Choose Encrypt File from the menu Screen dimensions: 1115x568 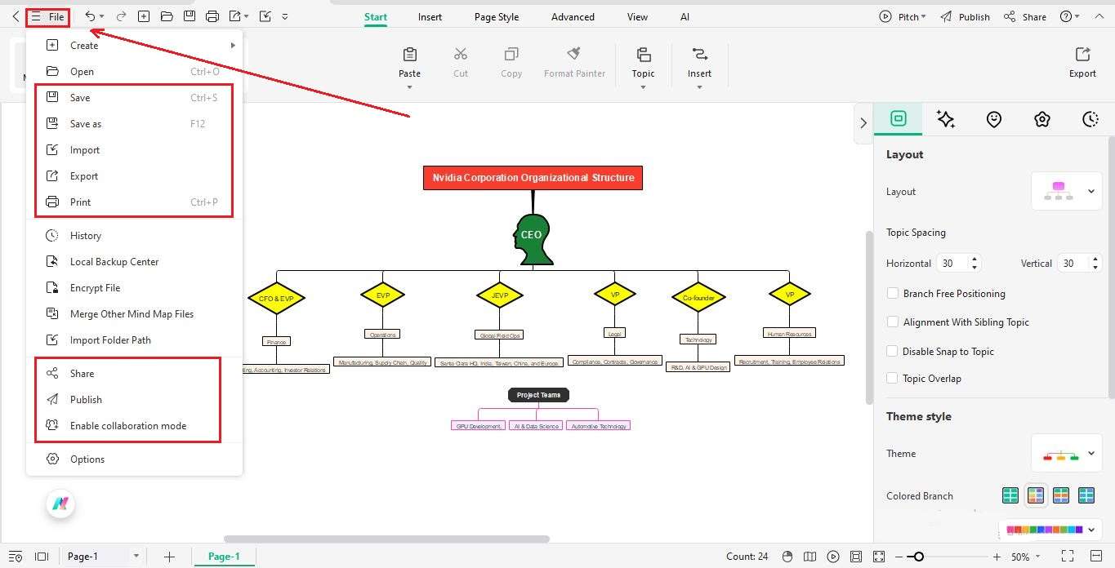coord(134,288)
